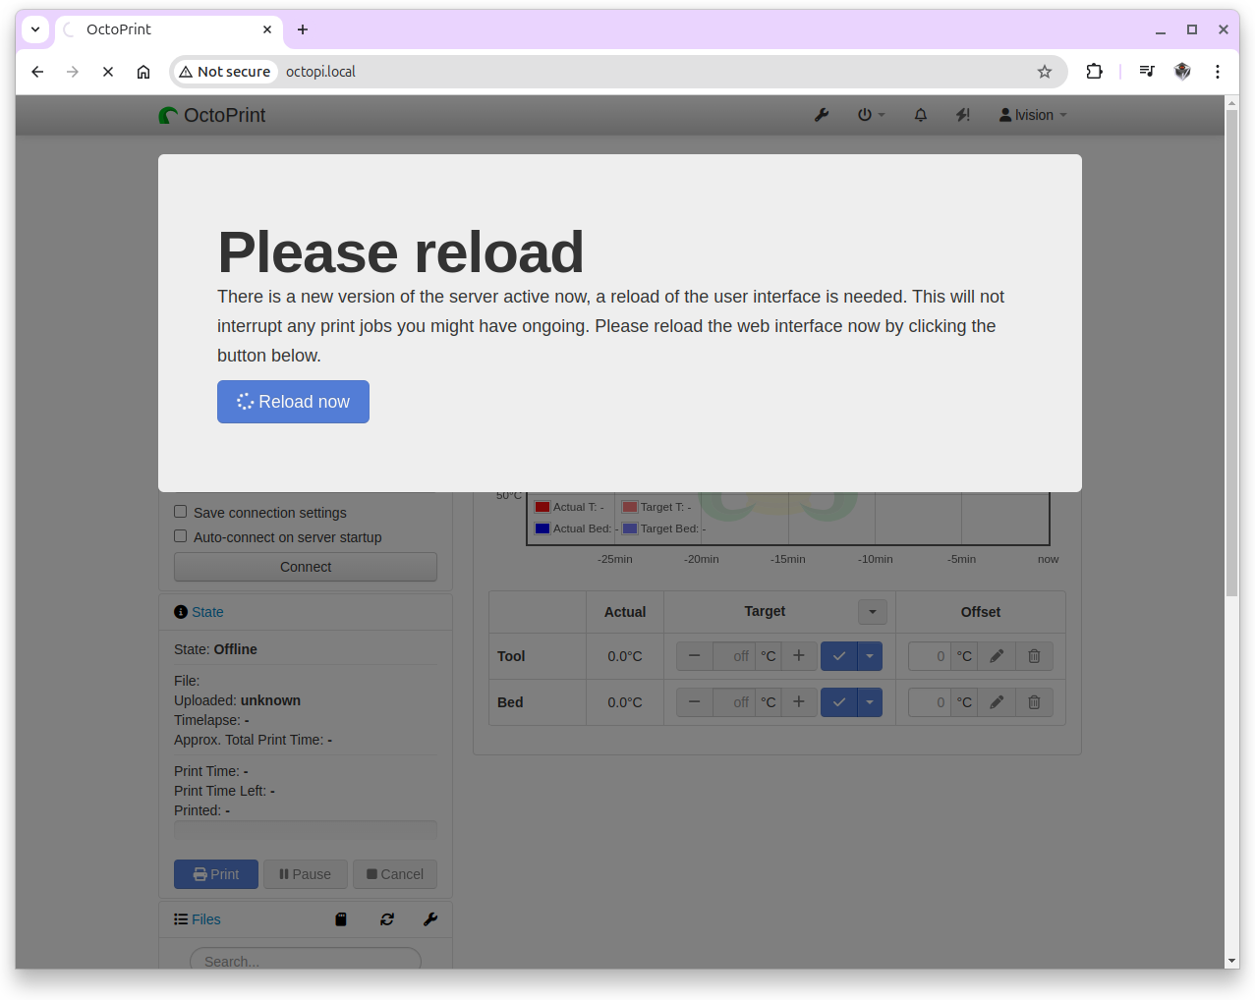Refresh the file list icon

pyautogui.click(x=387, y=919)
